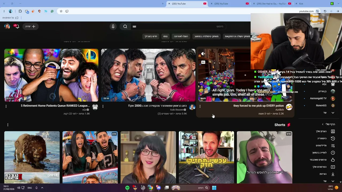Select the 'משחקי סימולציה במחשב' filter chip
Screen dimensions: 342x192
click(206, 36)
